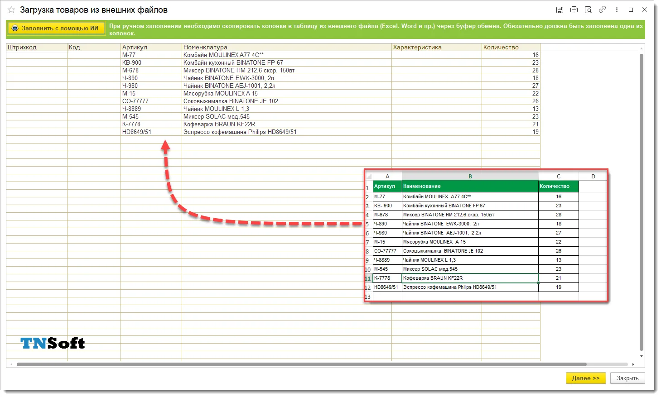The image size is (661, 397).
Task: Click the scroll-left arrow of the horizontal scrollbar
Action: [12, 364]
